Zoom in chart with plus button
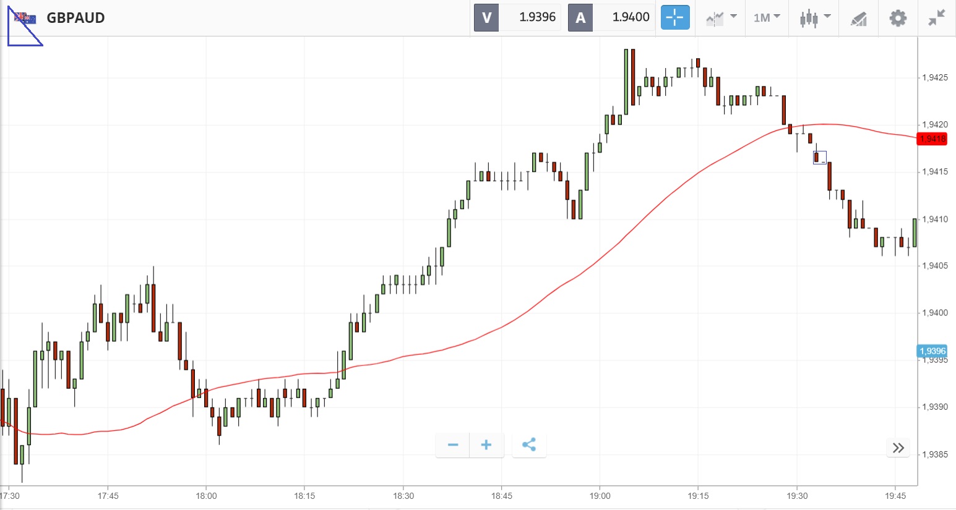 tap(486, 445)
